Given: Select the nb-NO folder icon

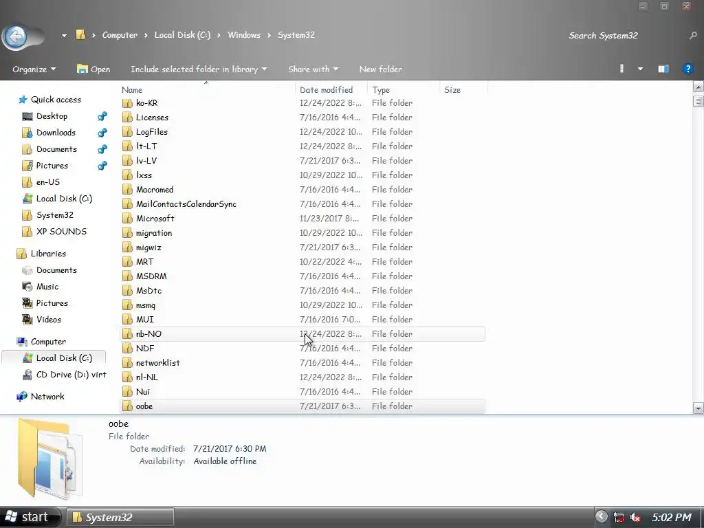Looking at the screenshot, I should pyautogui.click(x=127, y=334).
